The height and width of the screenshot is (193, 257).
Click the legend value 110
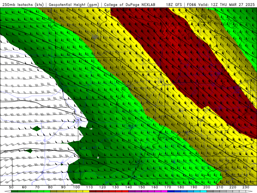[x=90, y=187]
